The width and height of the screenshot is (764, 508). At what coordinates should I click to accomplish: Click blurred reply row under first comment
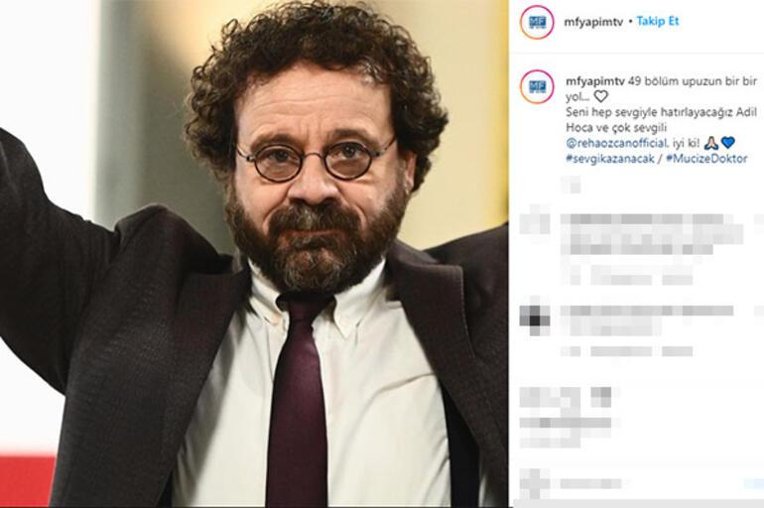[x=627, y=279]
